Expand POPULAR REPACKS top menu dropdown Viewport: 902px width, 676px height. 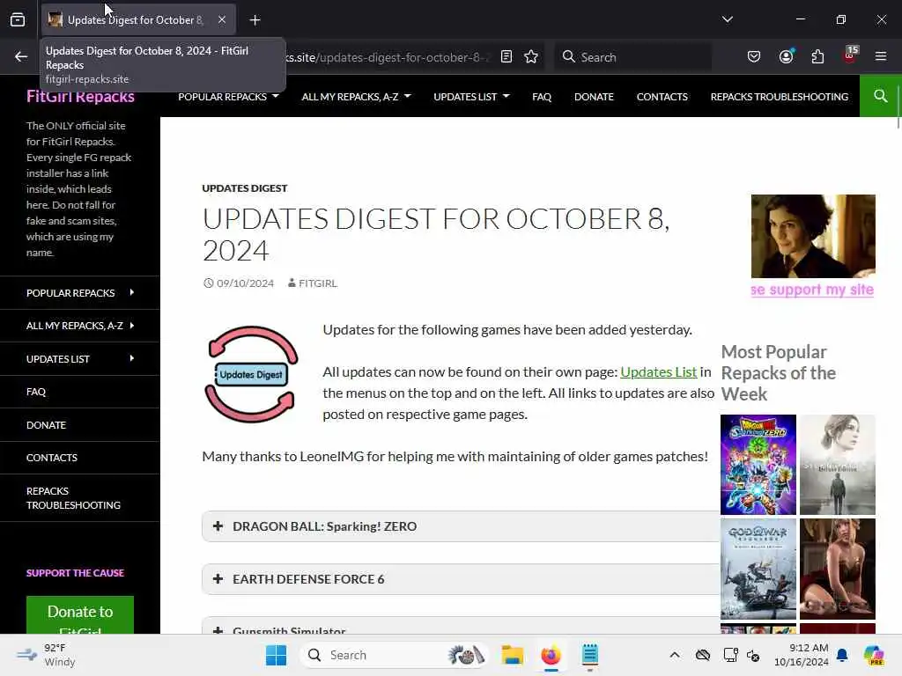click(228, 97)
